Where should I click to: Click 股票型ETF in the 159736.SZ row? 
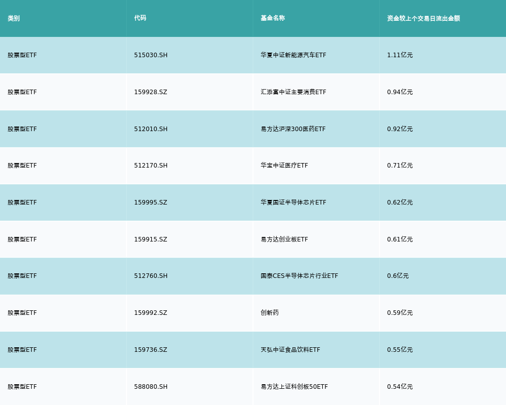click(x=22, y=350)
